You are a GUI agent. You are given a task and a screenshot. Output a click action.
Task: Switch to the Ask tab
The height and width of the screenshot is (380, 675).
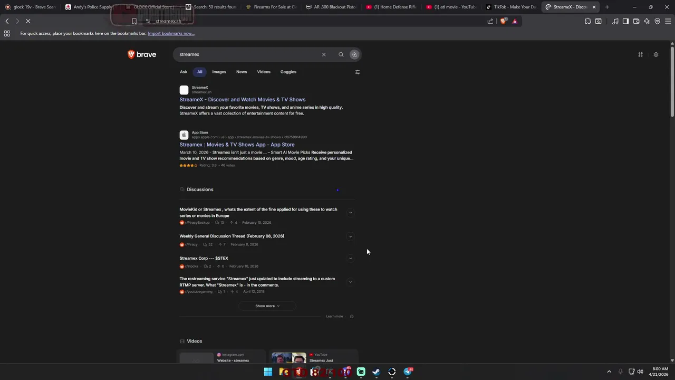point(184,72)
